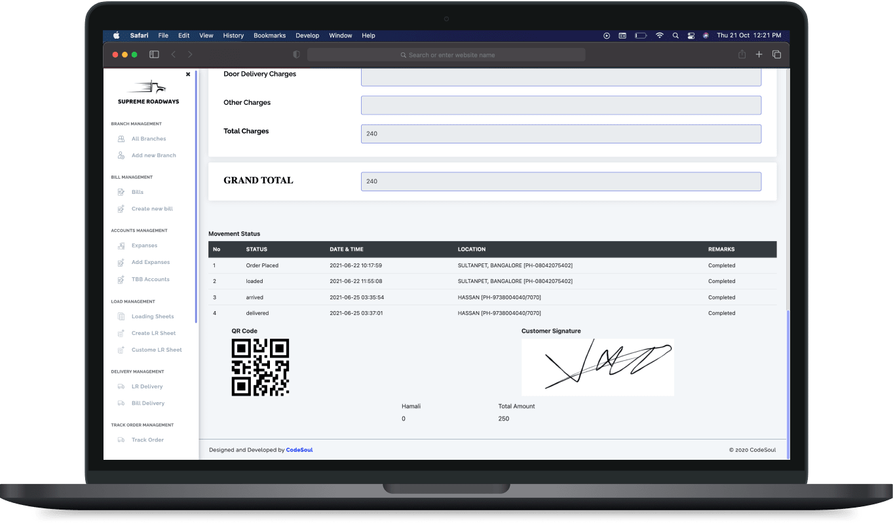Image resolution: width=893 pixels, height=524 pixels.
Task: Click the privacy shield icon in Safari
Action: (296, 55)
